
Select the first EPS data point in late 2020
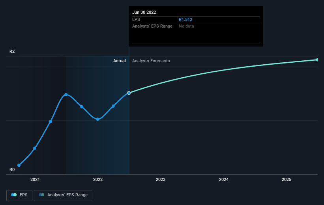[19, 165]
